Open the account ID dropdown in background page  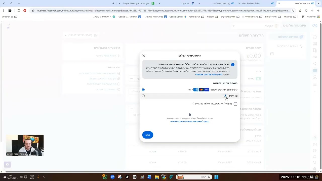(x=80, y=35)
